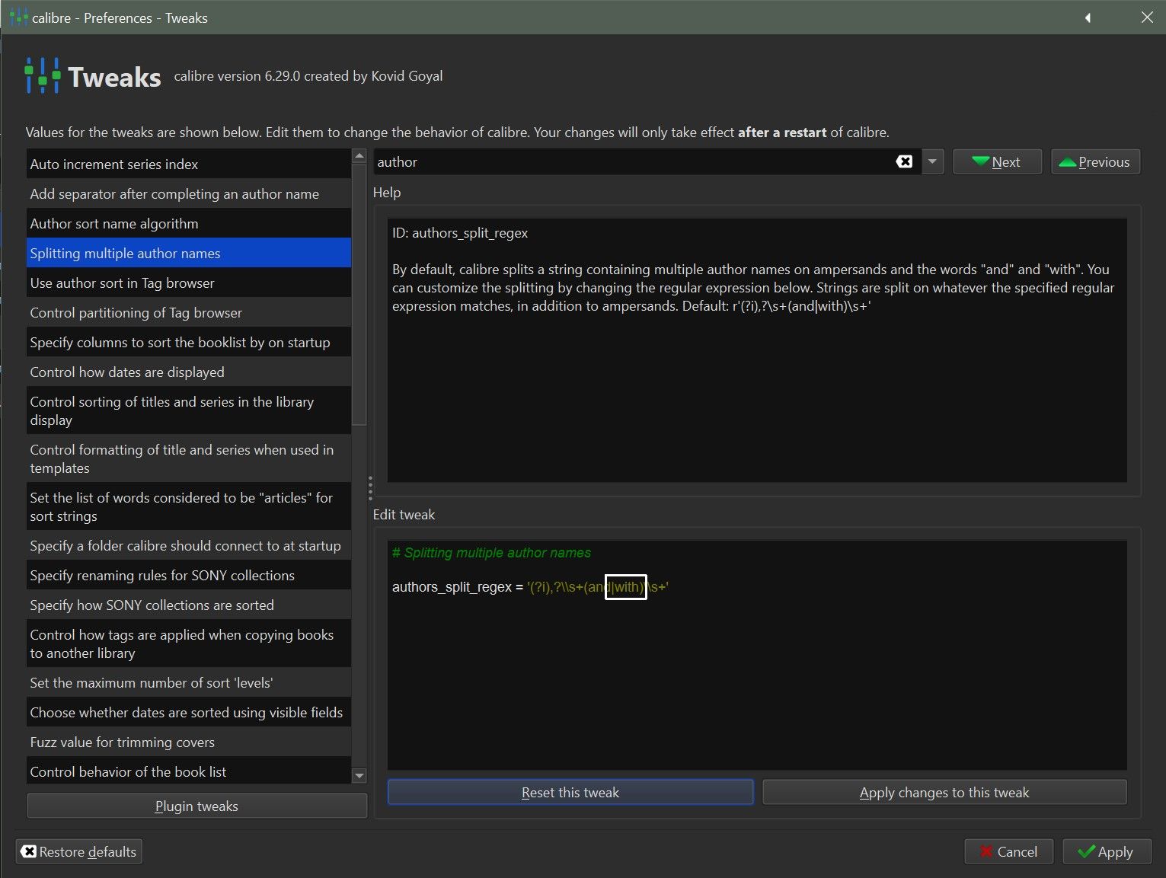This screenshot has height=878, width=1166.
Task: Select Specify columns to sort booklist on startup
Action: (x=189, y=342)
